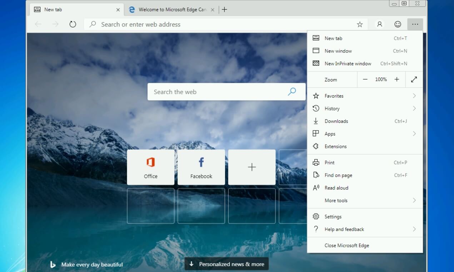454x272 pixels.
Task: Click the Bing logo near bottom
Action: 53,264
